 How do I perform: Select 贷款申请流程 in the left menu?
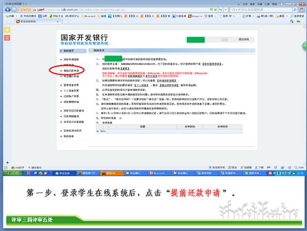coord(71,59)
